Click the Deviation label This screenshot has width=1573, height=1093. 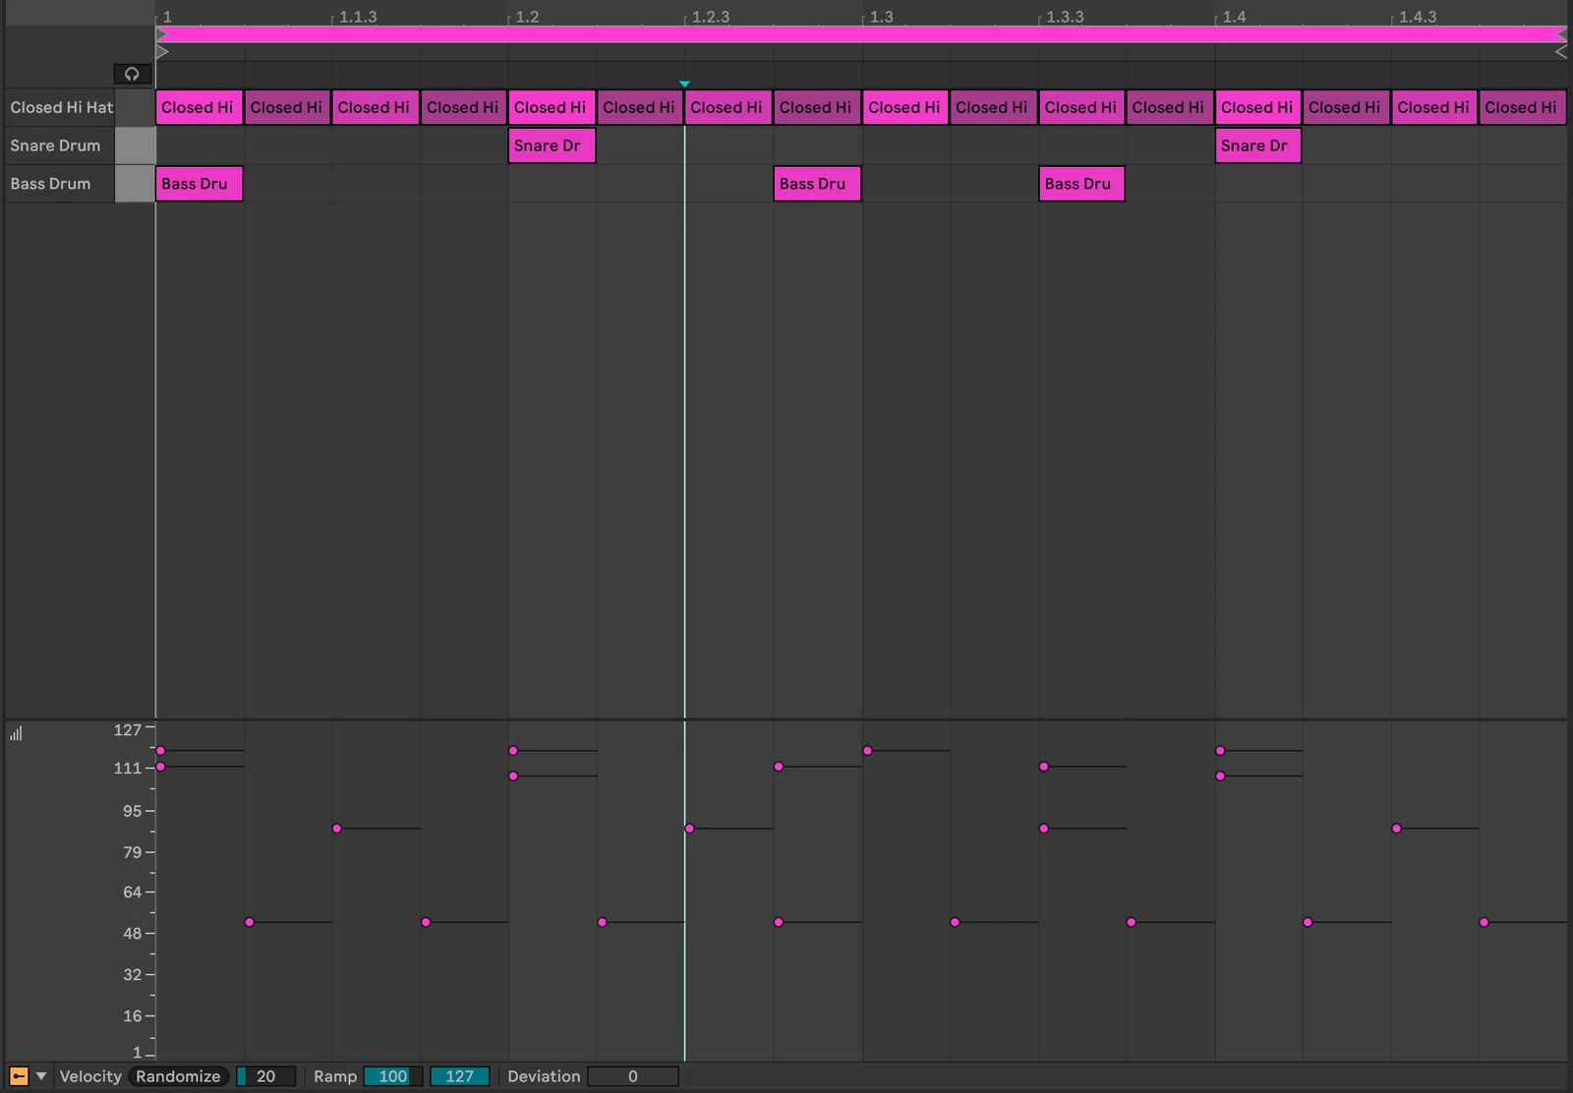pyautogui.click(x=544, y=1076)
